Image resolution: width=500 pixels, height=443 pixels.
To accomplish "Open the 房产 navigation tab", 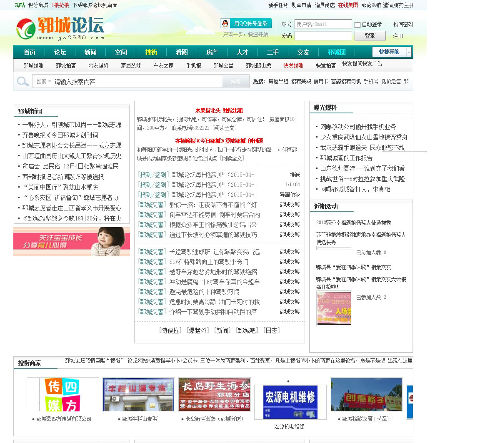I will (x=212, y=52).
